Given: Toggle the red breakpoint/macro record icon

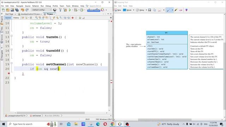Looking at the screenshot, I should coord(72,18).
